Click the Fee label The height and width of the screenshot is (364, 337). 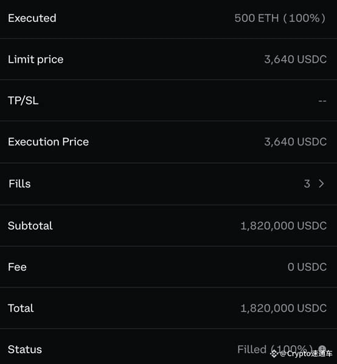(x=17, y=267)
